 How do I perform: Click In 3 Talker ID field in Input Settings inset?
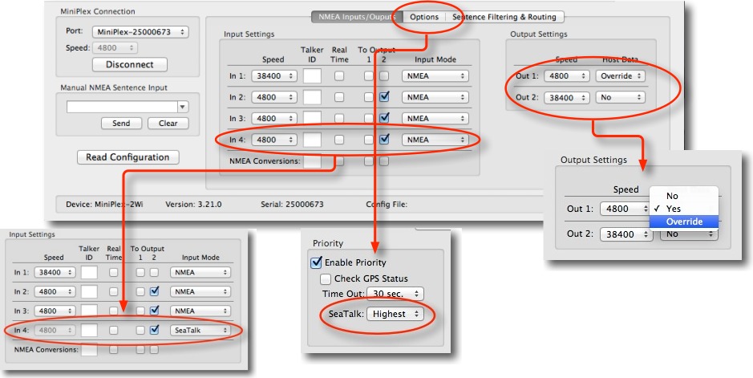(89, 311)
